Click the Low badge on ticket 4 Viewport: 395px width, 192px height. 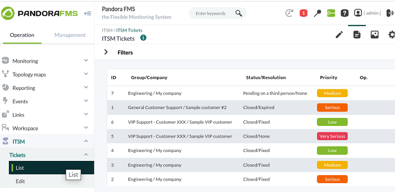[332, 151]
